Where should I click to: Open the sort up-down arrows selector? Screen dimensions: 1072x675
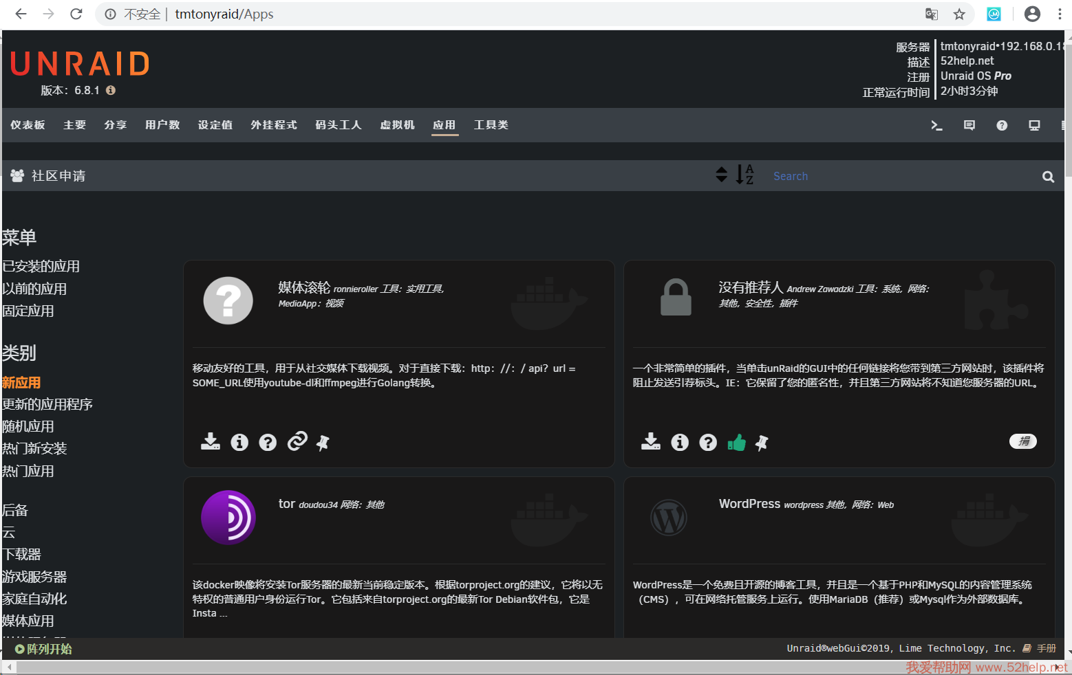721,175
